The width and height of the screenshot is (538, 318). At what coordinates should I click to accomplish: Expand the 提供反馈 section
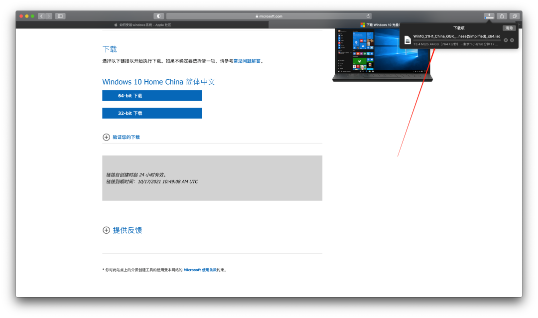[122, 230]
